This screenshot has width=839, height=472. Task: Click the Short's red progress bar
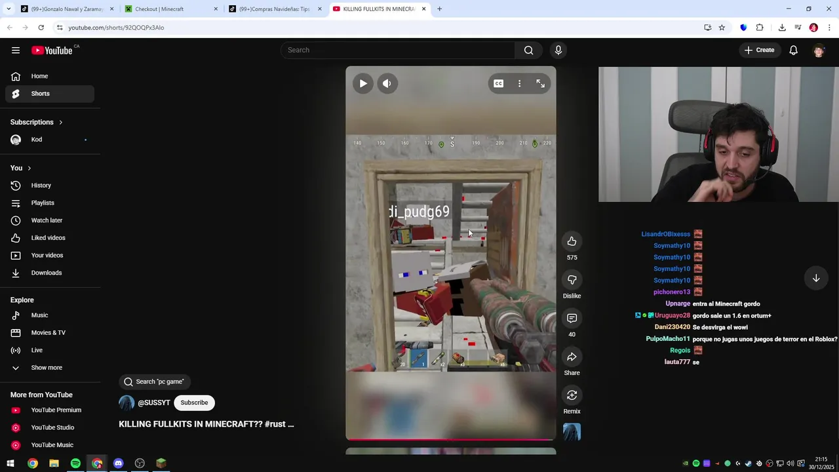point(451,439)
